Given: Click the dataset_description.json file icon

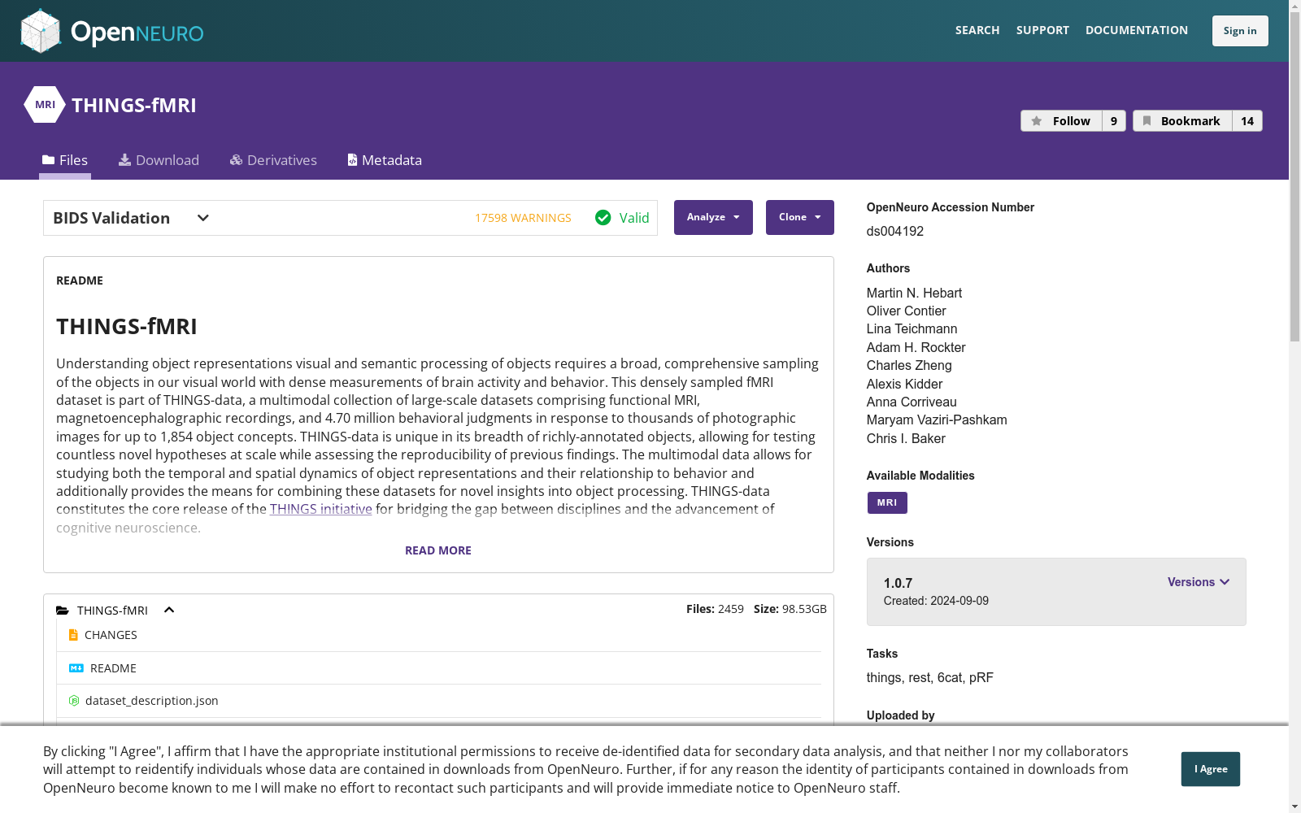Looking at the screenshot, I should (74, 701).
